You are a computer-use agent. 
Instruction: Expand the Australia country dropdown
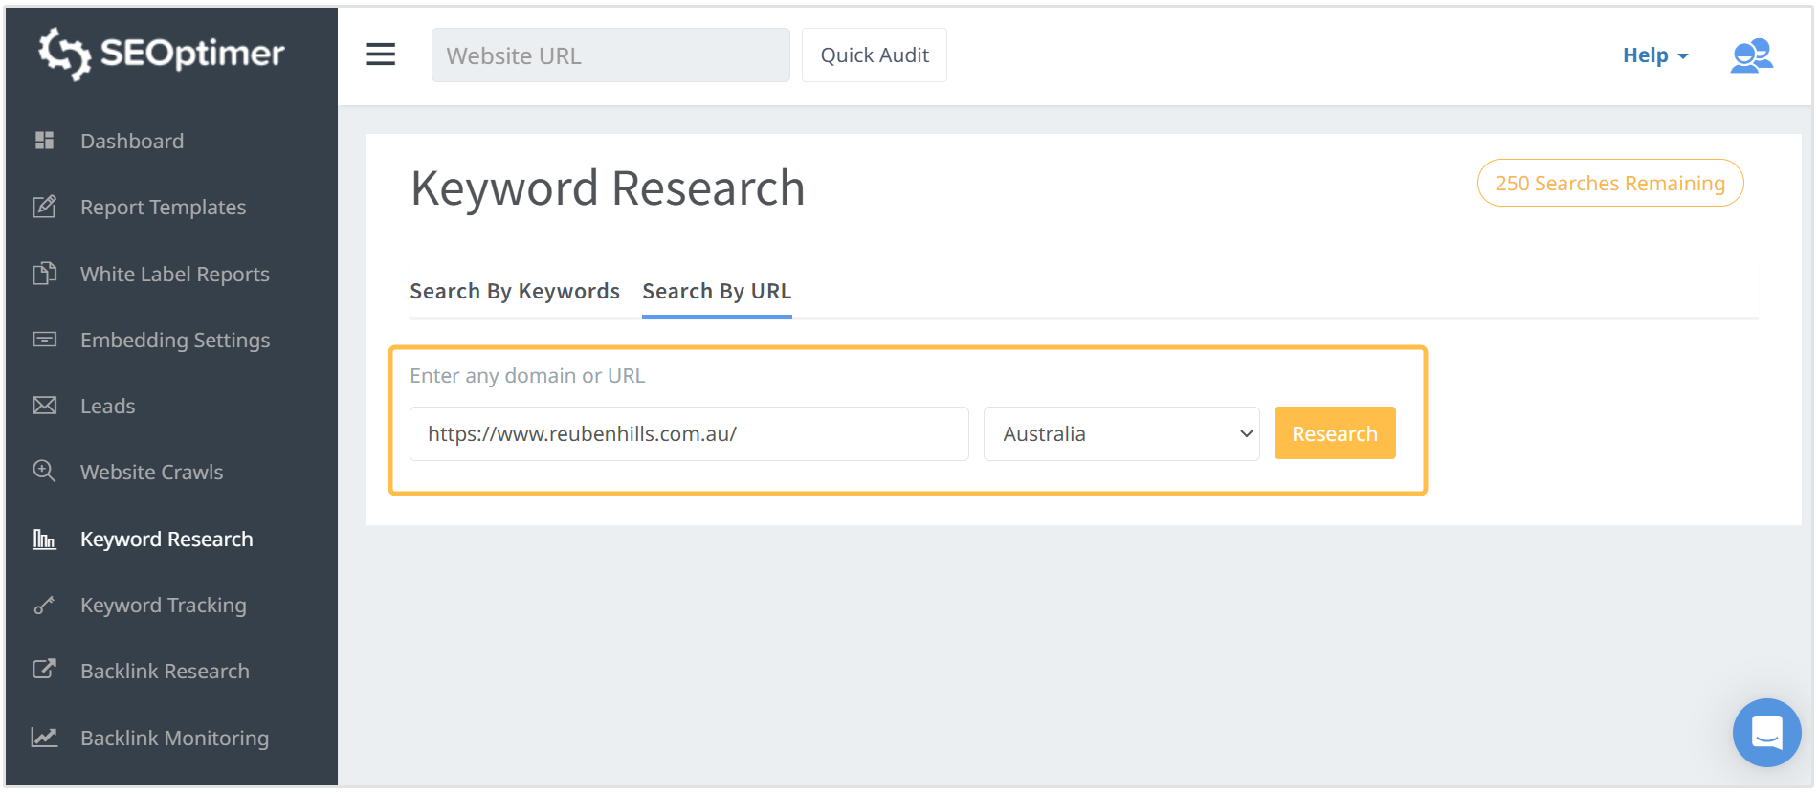[1121, 434]
